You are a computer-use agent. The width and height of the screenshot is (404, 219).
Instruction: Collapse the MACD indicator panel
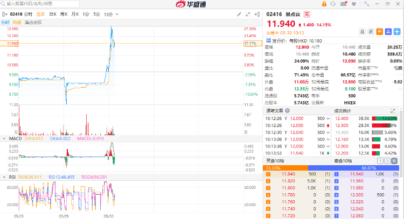point(4,139)
